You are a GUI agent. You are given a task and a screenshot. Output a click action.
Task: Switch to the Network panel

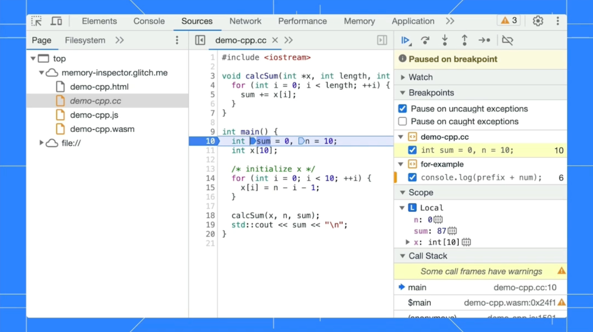click(245, 21)
